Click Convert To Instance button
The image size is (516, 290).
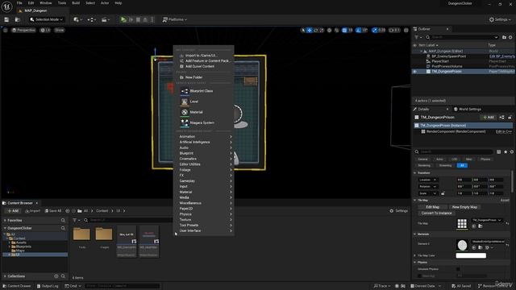coord(436,213)
